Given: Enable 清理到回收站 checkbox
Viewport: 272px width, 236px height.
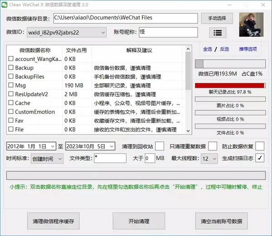Looking at the screenshot, I should 160,146.
